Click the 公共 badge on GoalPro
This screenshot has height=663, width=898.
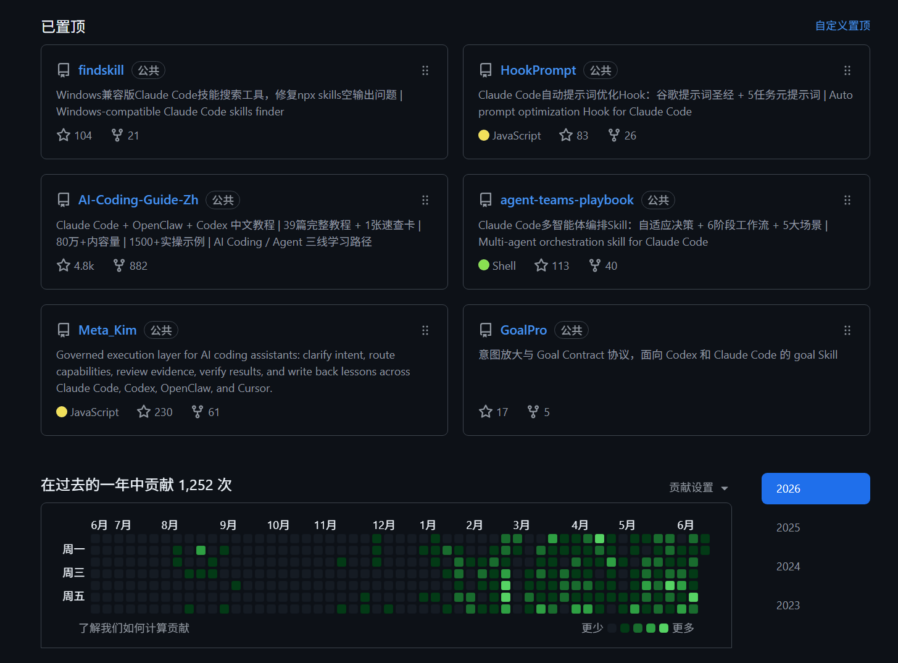click(572, 330)
